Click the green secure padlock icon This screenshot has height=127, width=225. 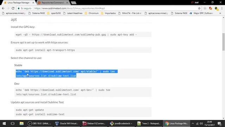(x=19, y=8)
